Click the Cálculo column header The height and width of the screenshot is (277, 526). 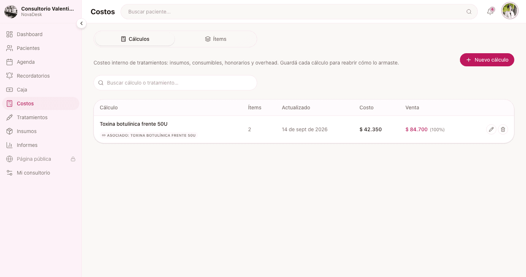click(109, 108)
